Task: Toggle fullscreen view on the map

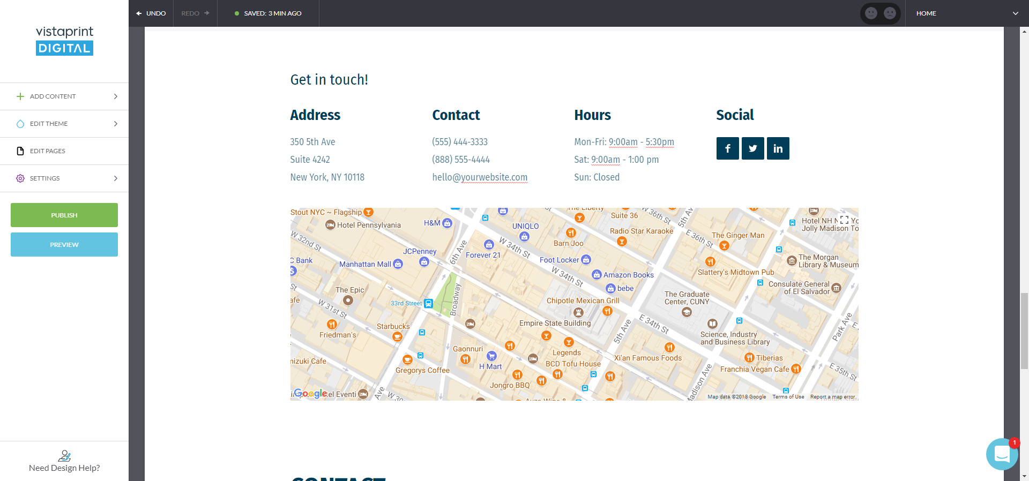Action: [844, 220]
